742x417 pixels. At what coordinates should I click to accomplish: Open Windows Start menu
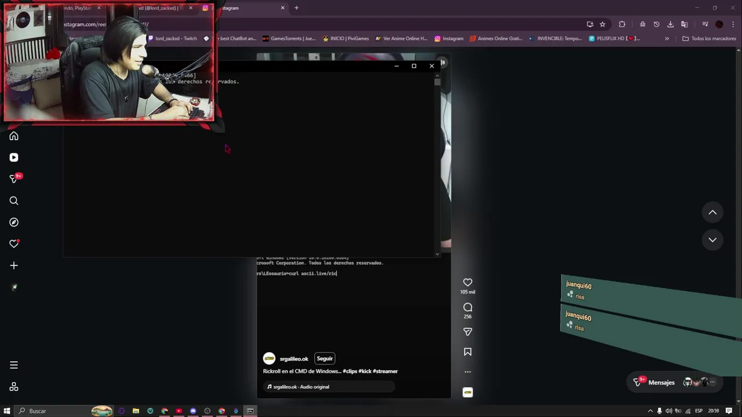7,411
